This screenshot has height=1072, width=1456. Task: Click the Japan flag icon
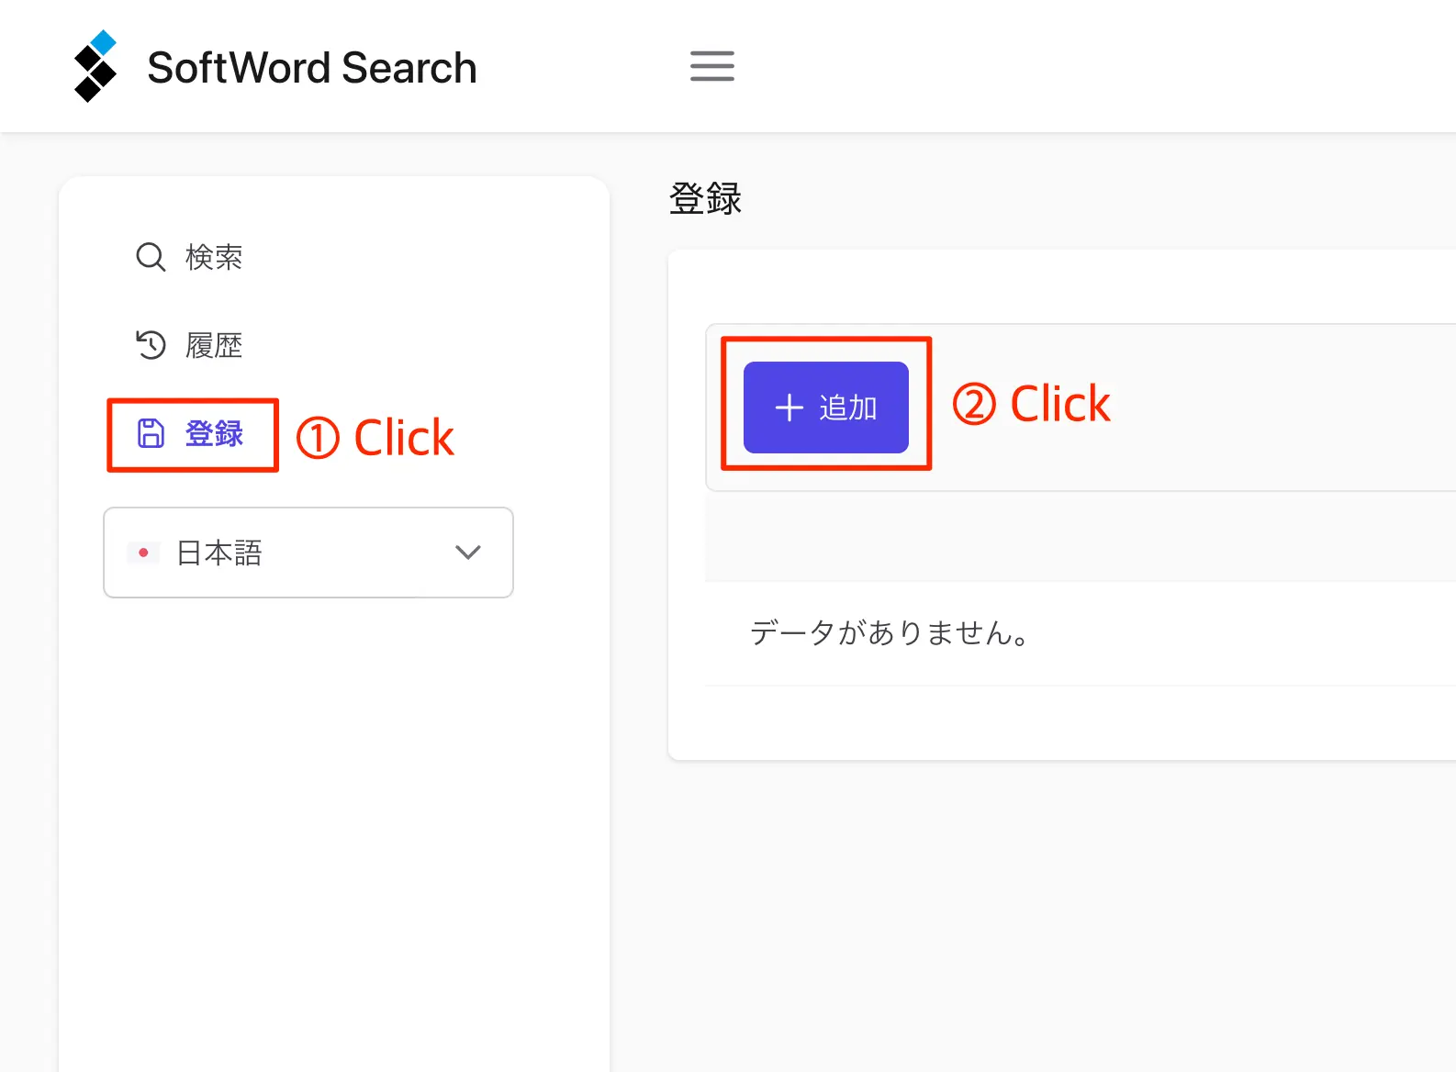(x=143, y=553)
